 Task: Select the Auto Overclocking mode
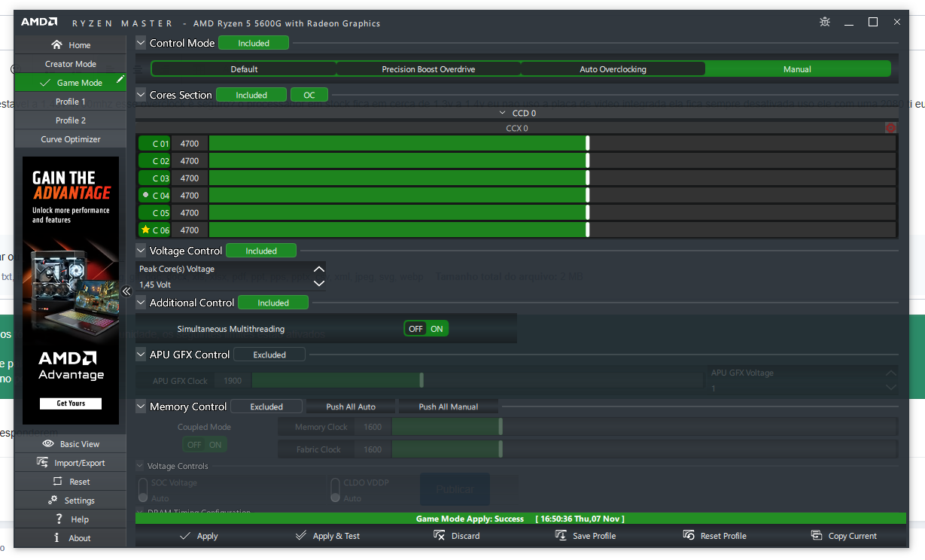click(613, 69)
